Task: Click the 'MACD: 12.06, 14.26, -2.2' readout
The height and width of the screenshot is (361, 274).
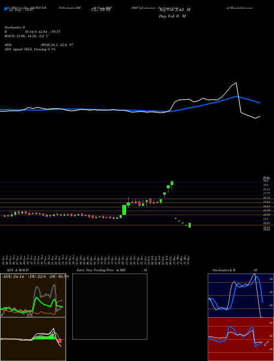Action: pyautogui.click(x=25, y=36)
